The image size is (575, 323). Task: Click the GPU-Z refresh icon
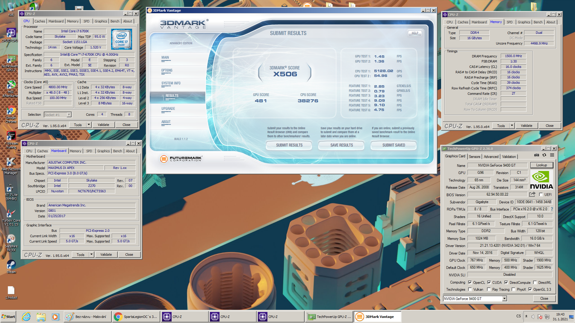pos(544,155)
